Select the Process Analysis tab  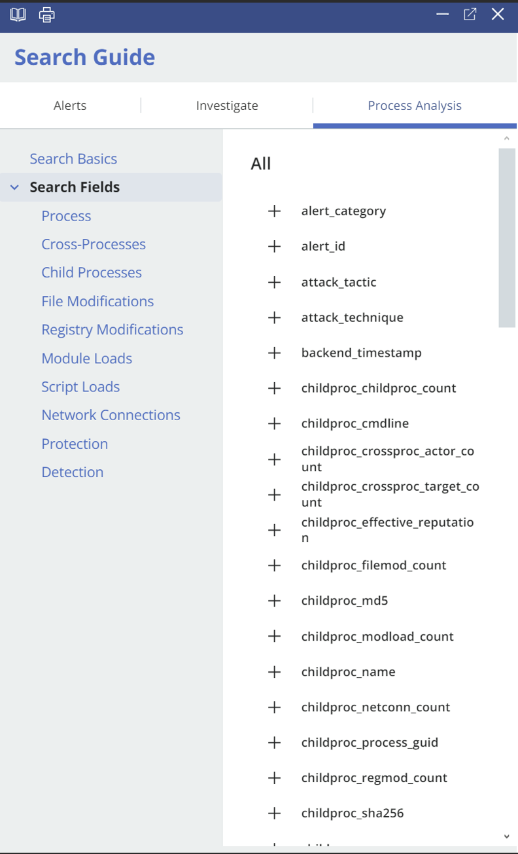pyautogui.click(x=415, y=105)
